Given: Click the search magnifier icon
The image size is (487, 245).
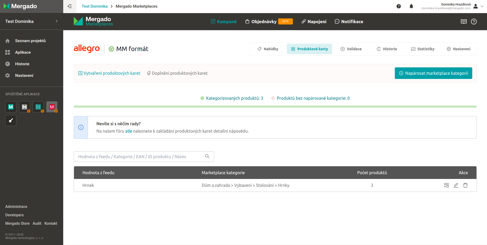Looking at the screenshot, I should (207, 156).
